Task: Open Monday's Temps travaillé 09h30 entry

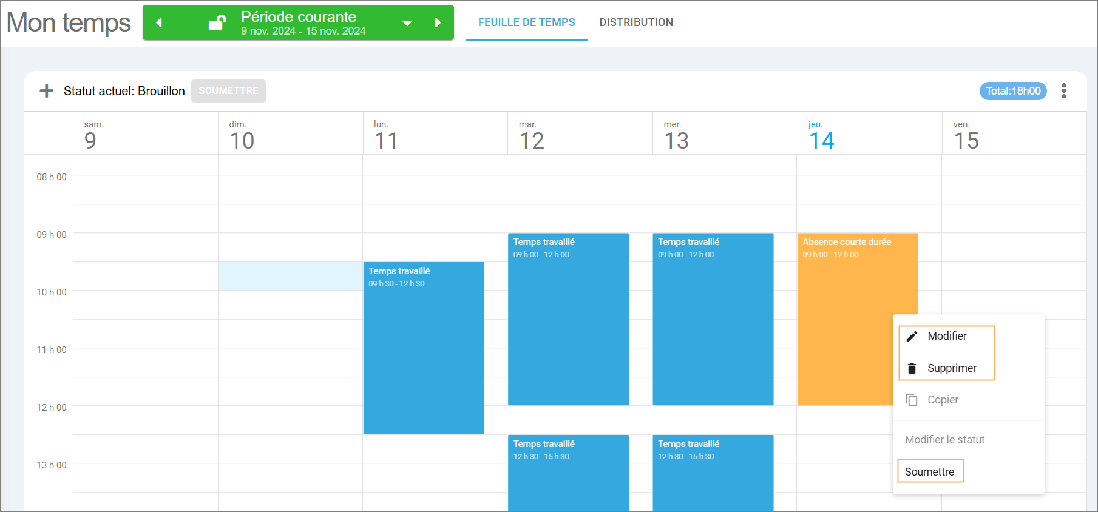Action: (424, 348)
